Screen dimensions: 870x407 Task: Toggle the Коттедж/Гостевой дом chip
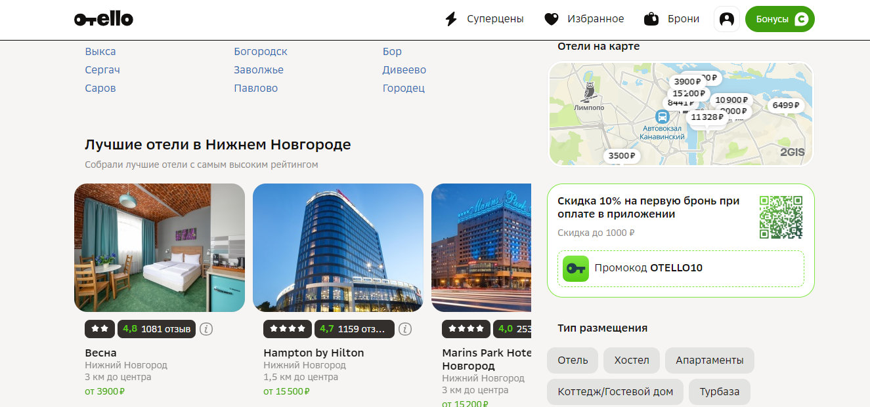pos(615,392)
